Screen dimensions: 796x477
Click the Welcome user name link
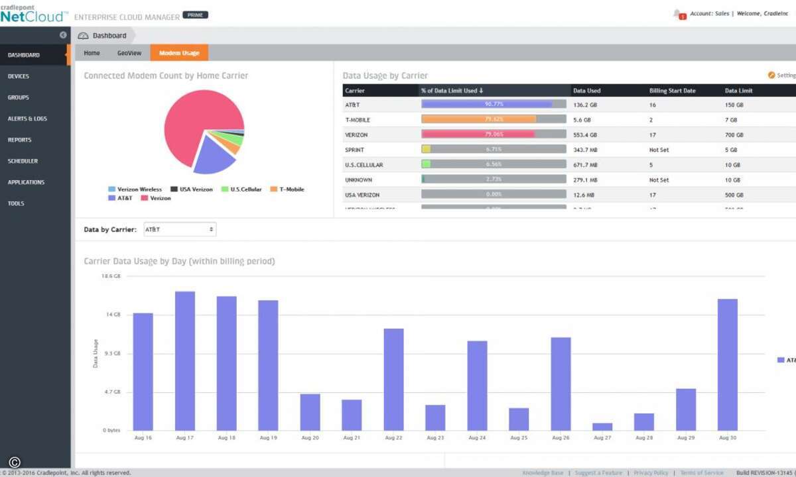[x=762, y=14]
